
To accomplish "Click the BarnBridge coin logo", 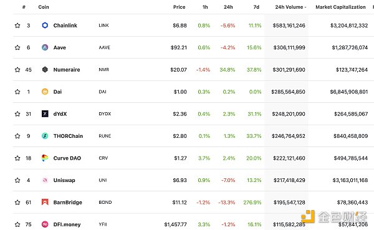I will click(45, 203).
